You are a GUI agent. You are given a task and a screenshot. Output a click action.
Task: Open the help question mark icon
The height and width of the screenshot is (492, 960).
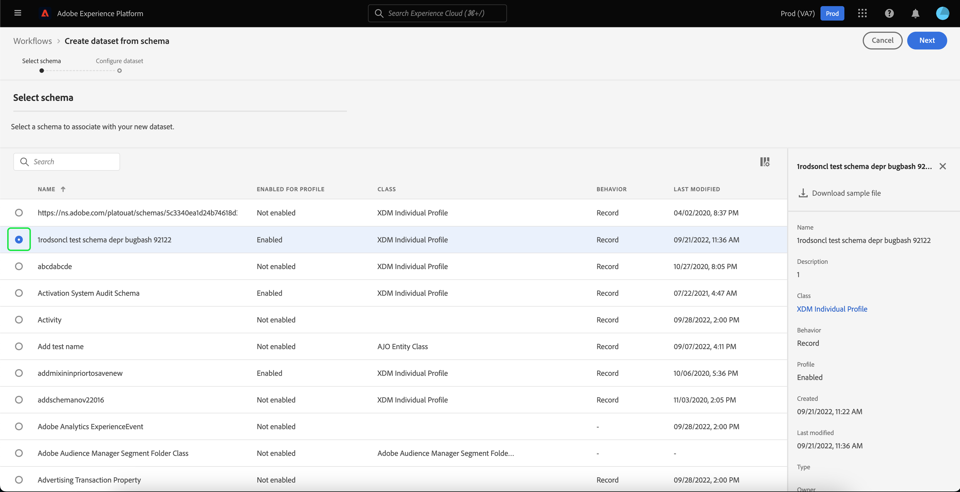pyautogui.click(x=889, y=13)
